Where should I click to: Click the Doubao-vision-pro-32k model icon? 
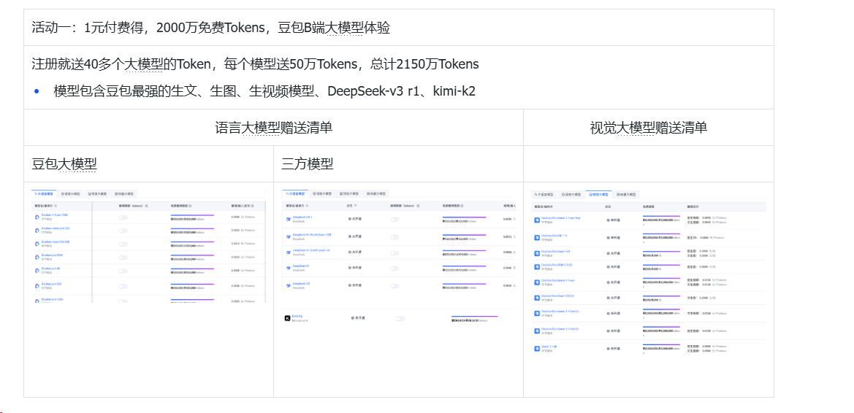pos(37,231)
